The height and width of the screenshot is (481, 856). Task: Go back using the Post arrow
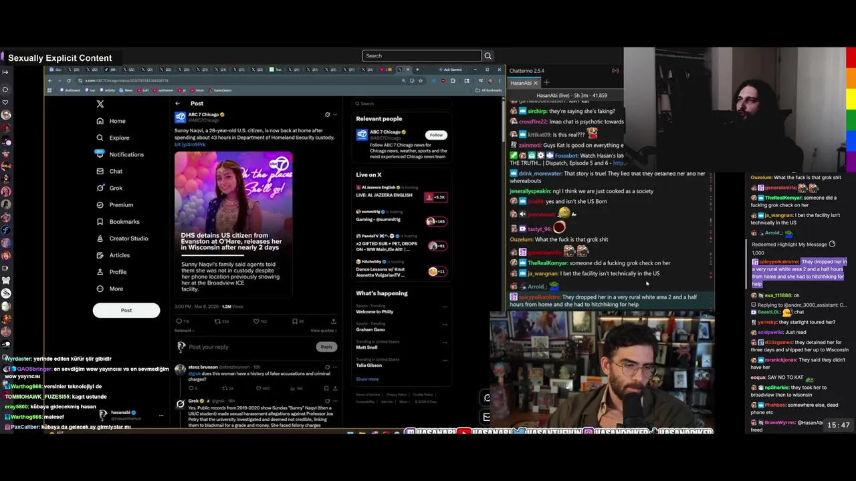(178, 104)
